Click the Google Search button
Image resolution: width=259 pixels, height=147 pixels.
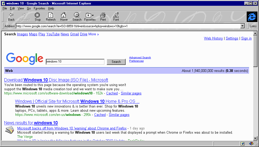pyautogui.click(x=116, y=62)
